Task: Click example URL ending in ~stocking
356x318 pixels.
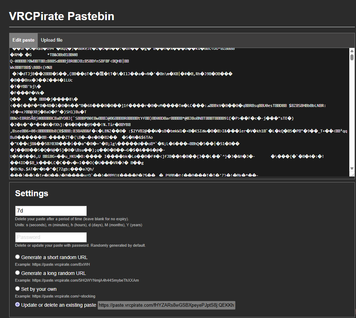Action: [x=64, y=296]
